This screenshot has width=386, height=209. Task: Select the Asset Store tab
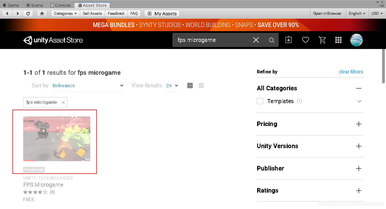(x=92, y=5)
